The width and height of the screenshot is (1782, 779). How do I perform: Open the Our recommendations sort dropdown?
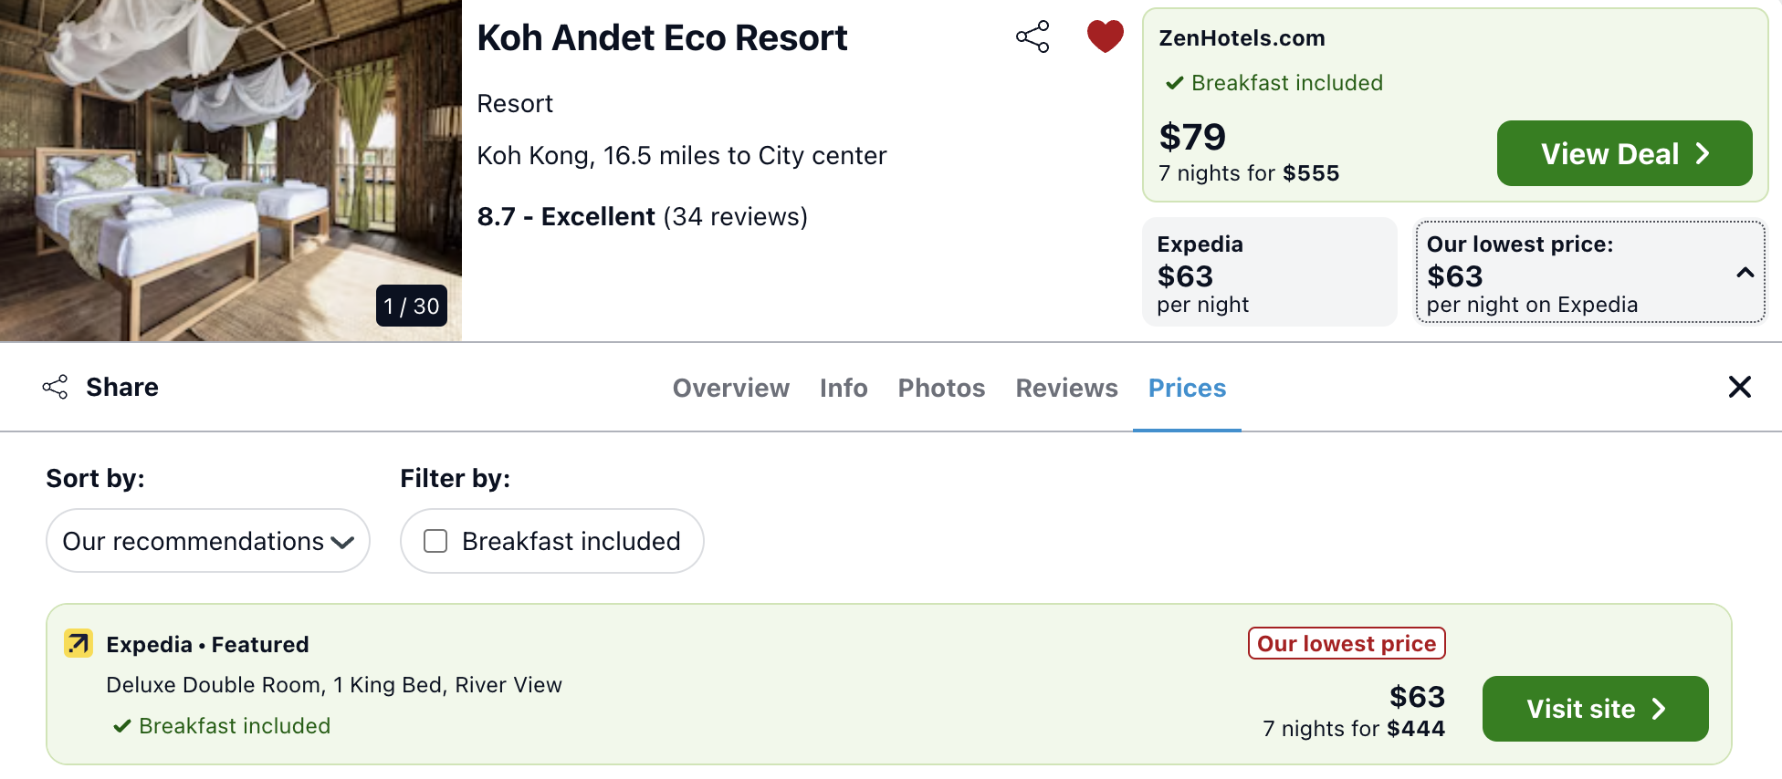point(208,541)
